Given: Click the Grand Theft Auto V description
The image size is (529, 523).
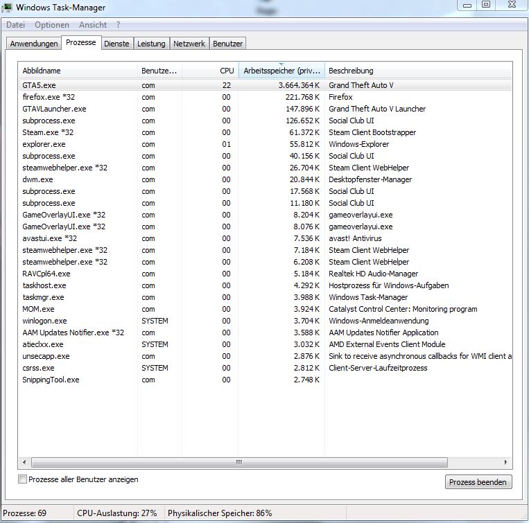Looking at the screenshot, I should (361, 85).
